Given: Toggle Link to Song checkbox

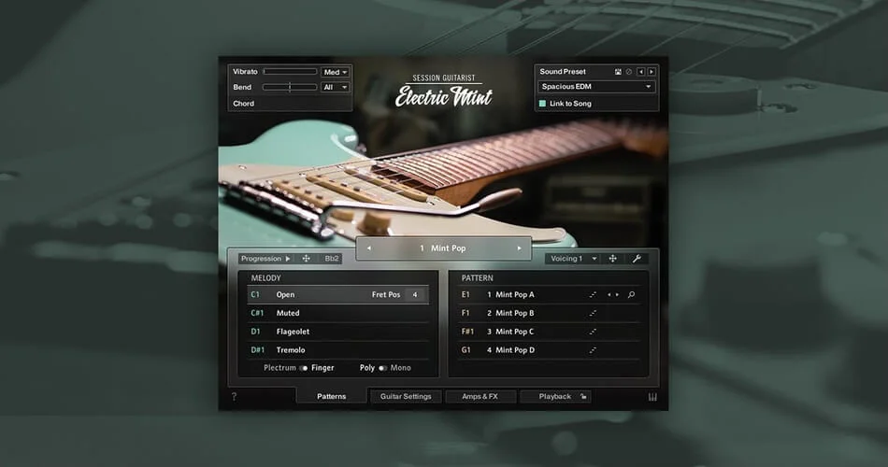Looking at the screenshot, I should point(542,104).
